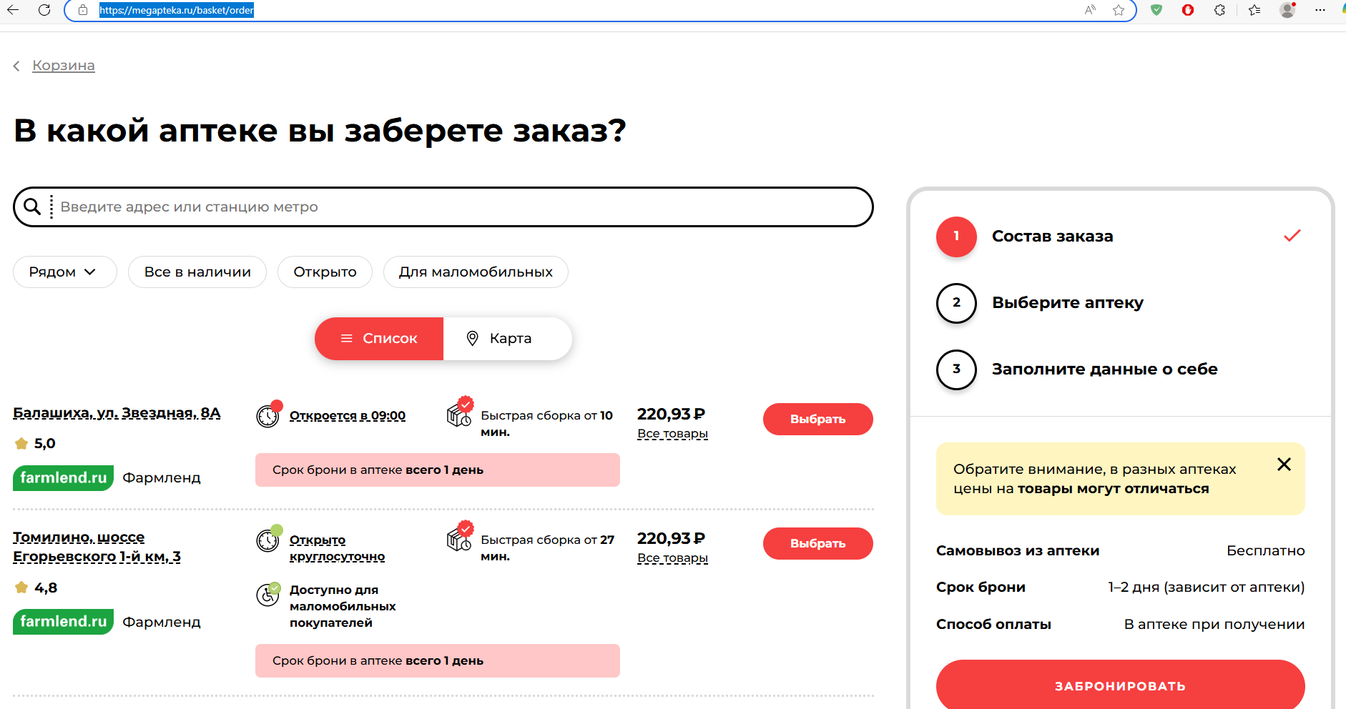Image resolution: width=1346 pixels, height=709 pixels.
Task: Click the clock icon next to Откроется в 09:00
Action: [x=268, y=415]
